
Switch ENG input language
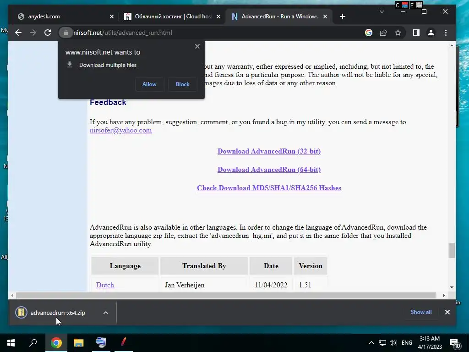click(407, 343)
